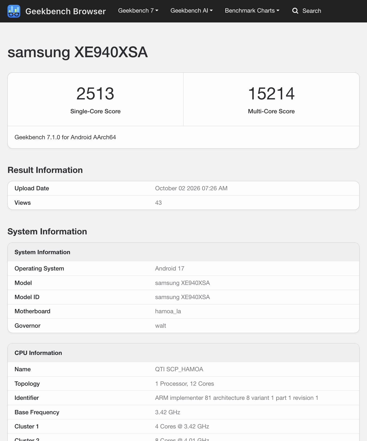Expand the Geekbench AI dropdown menu
367x441 pixels.
tap(192, 11)
